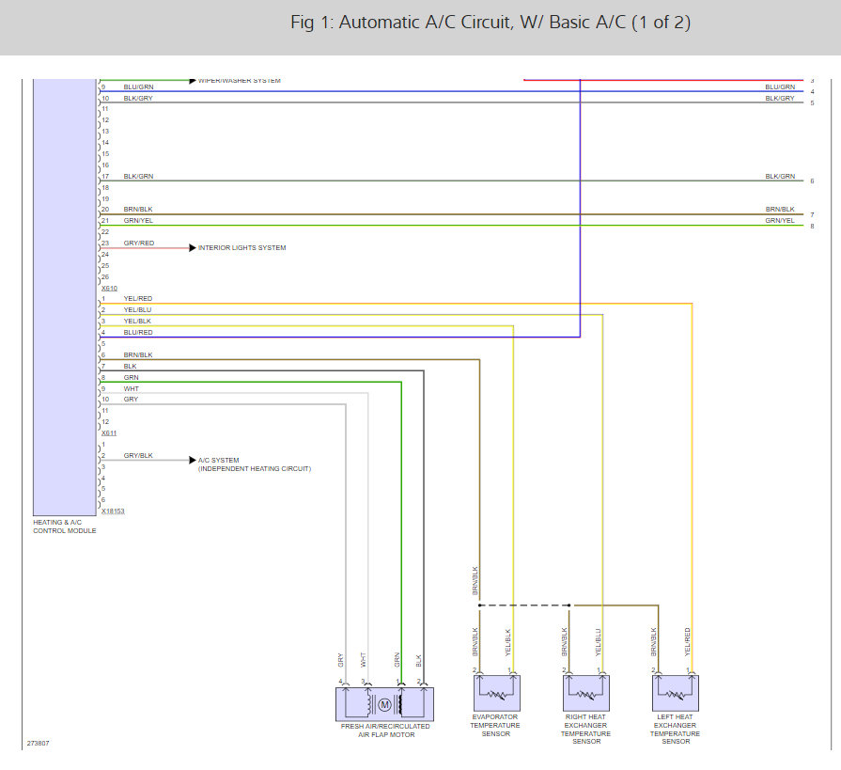Screen dimensions: 841x770
Task: Click the HEATING & A/C CONTROL MODULE caption
Action: 64,526
